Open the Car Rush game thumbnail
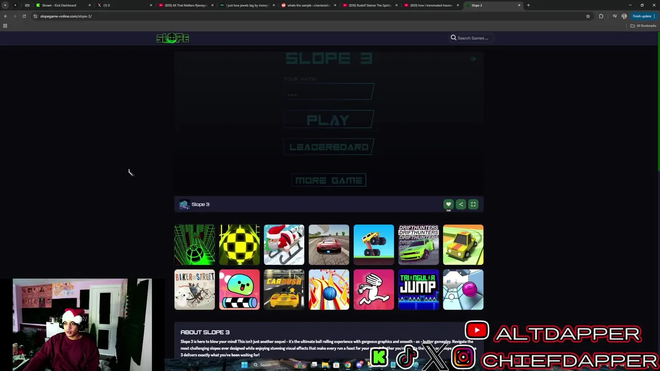The image size is (660, 371). (x=284, y=290)
